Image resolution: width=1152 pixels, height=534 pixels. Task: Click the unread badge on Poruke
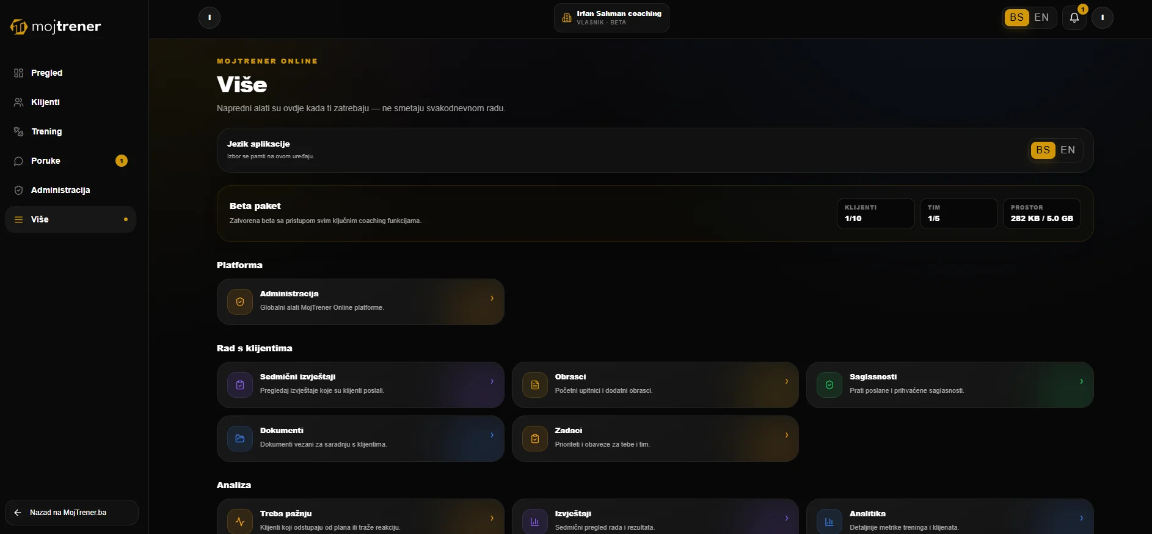coord(122,161)
